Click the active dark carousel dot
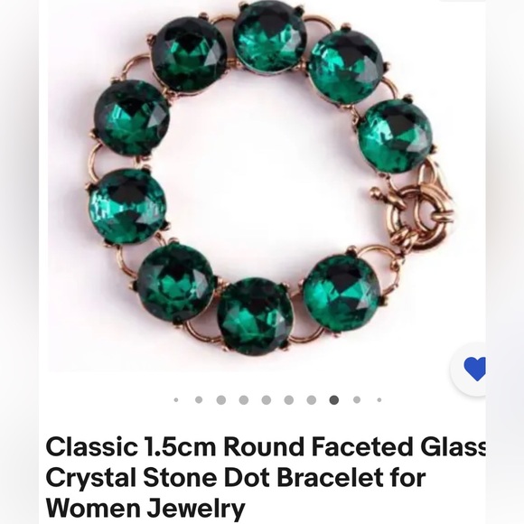 tap(334, 400)
